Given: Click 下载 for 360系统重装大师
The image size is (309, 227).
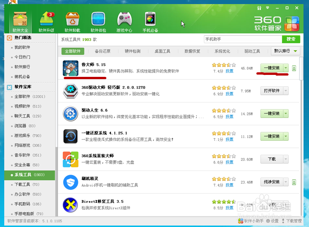Looking at the screenshot, I should click(272, 159).
